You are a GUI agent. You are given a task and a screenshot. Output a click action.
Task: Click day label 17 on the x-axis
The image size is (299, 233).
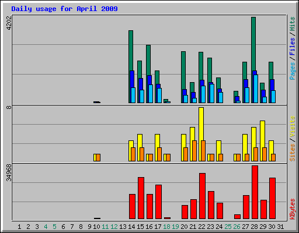[x=158, y=227]
